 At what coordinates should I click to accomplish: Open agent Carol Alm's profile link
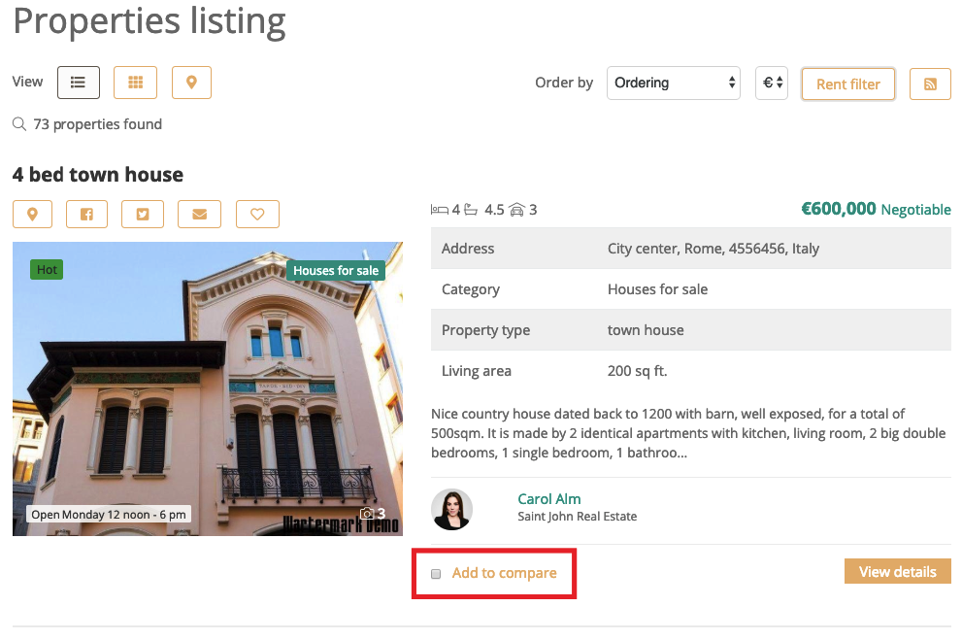click(549, 499)
